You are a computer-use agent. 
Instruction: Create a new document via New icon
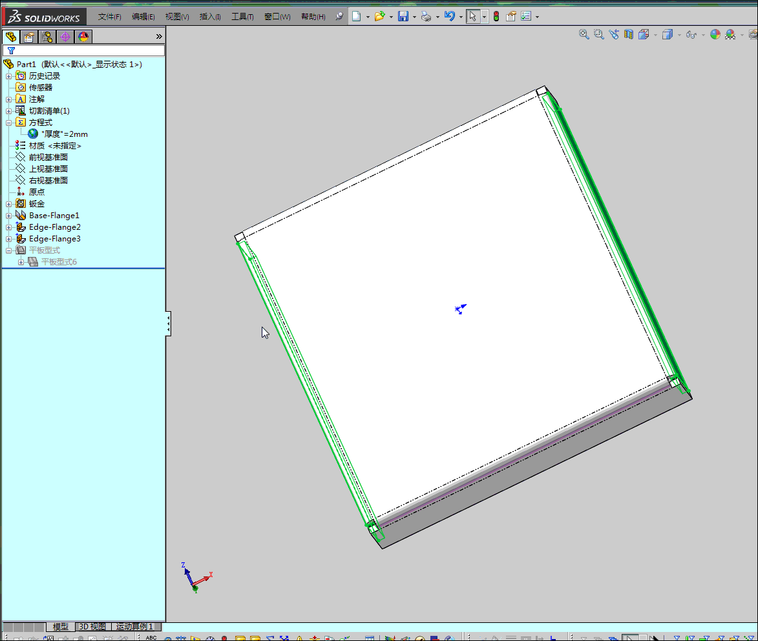[x=356, y=16]
